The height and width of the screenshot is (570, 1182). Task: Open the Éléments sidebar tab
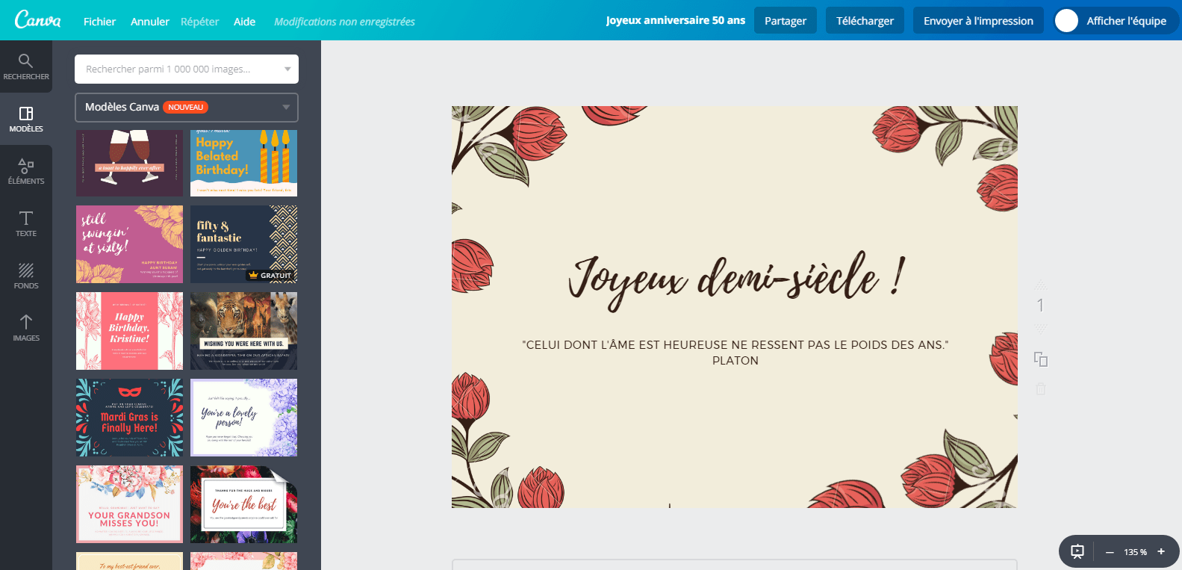click(x=26, y=171)
